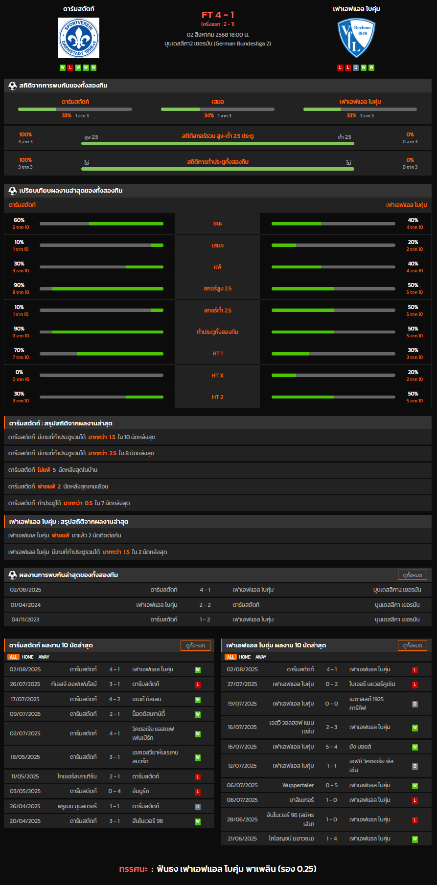Click L badge in 28/06/2025 Bochum row
The image size is (437, 885).
tap(415, 820)
